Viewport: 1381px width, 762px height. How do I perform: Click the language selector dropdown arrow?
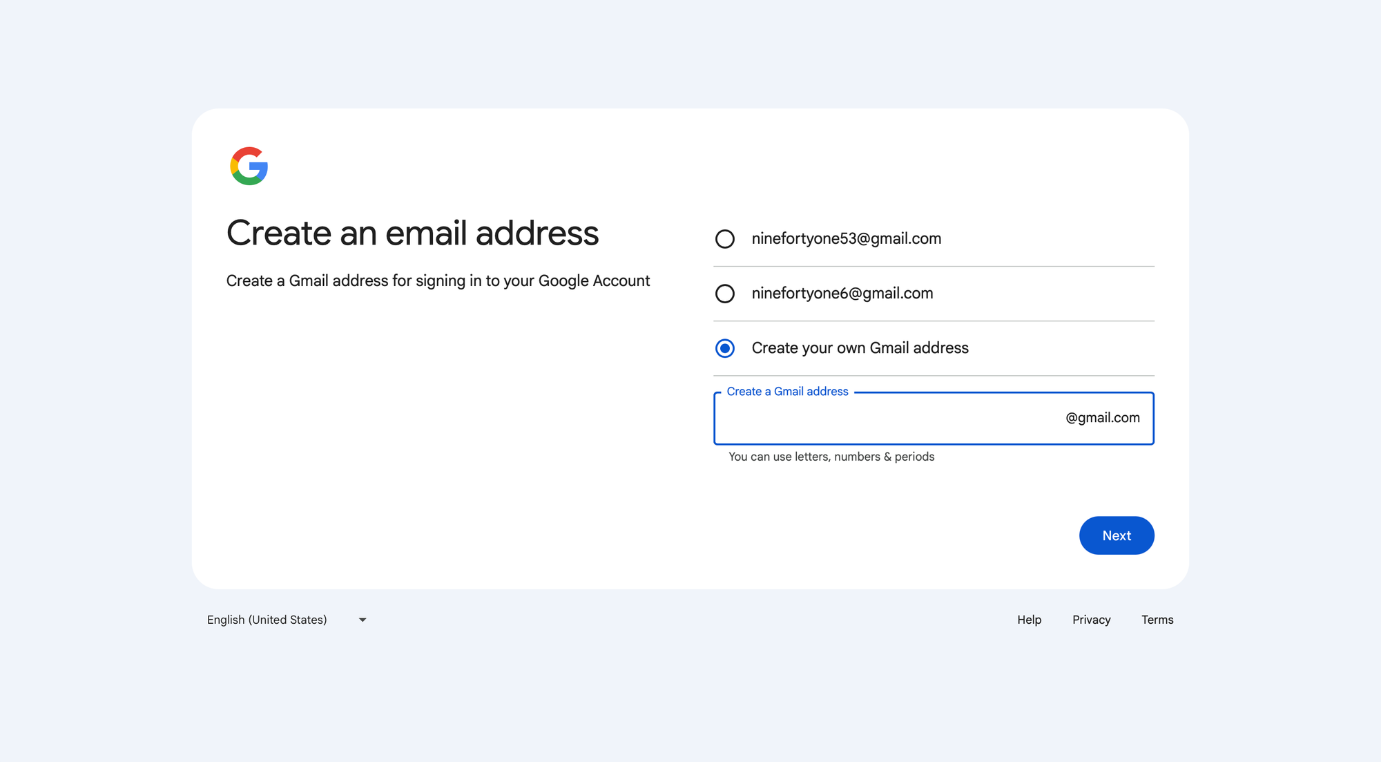(x=363, y=620)
